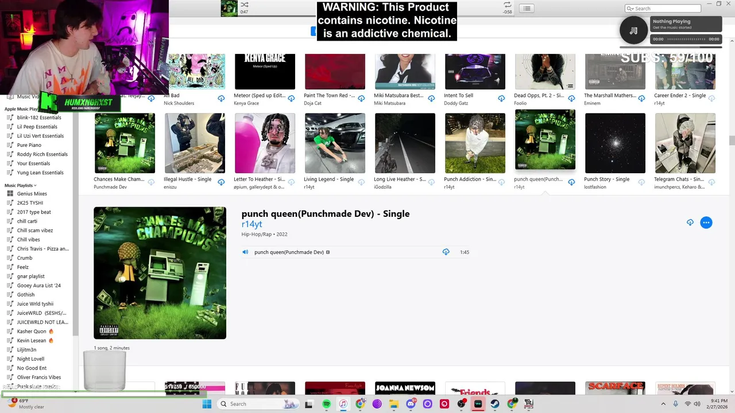Open Spotify from the taskbar

pos(326,404)
